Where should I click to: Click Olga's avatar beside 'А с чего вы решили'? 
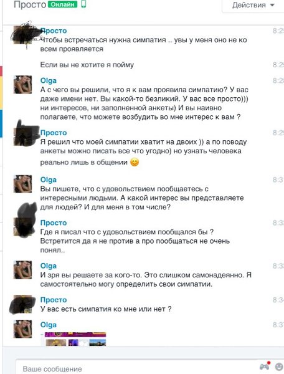pos(22,84)
